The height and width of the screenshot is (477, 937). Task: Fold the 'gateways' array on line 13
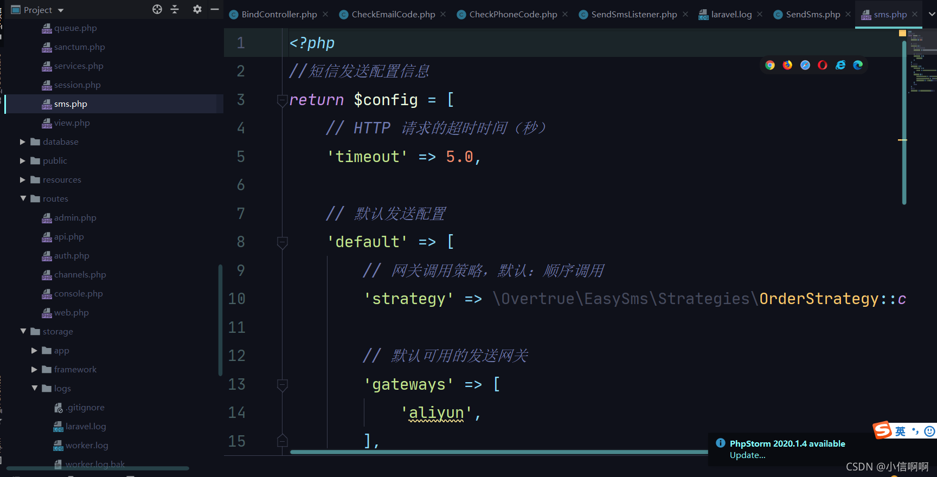(x=282, y=385)
